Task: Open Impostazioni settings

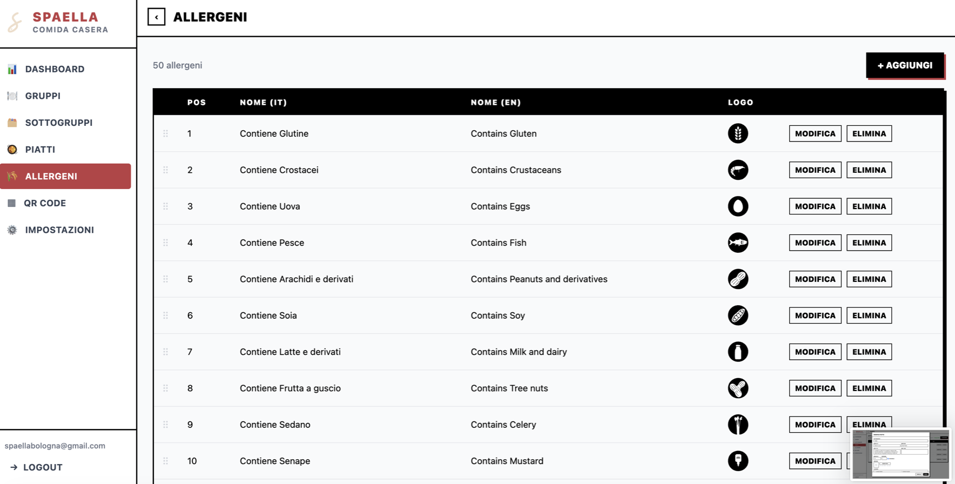Action: (65, 230)
